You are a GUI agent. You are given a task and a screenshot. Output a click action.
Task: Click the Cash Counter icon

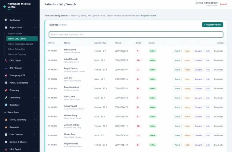[6, 134]
